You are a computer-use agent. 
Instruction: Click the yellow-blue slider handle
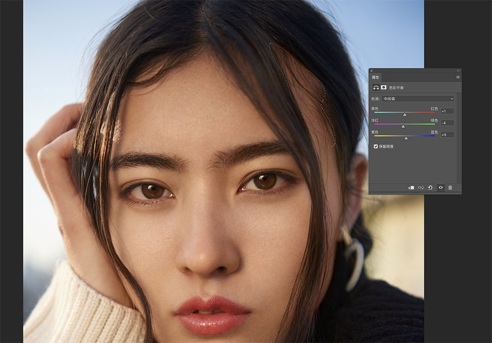pos(406,138)
